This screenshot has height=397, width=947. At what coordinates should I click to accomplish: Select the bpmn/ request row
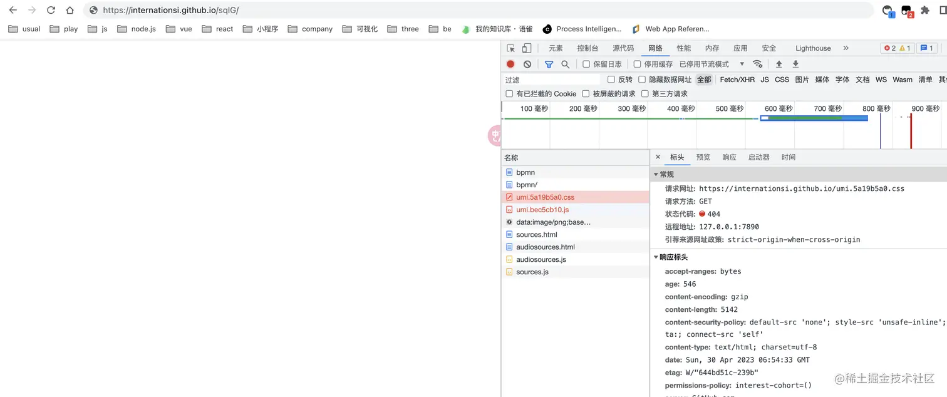[x=576, y=185]
